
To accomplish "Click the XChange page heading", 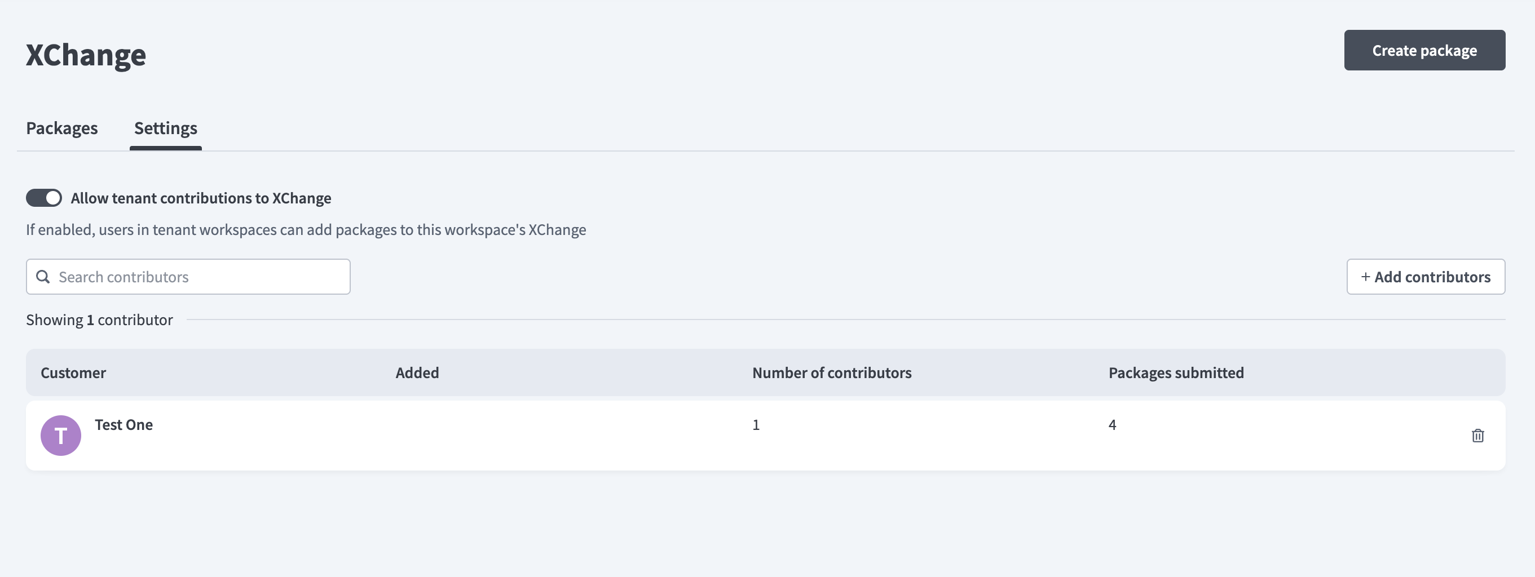I will point(86,55).
